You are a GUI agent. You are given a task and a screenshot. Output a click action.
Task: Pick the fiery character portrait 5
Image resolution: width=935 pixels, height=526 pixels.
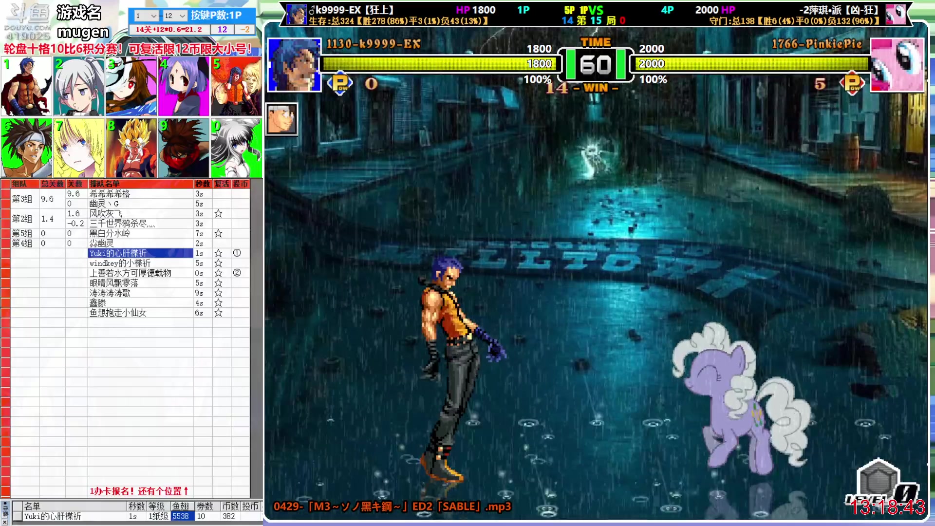[236, 86]
